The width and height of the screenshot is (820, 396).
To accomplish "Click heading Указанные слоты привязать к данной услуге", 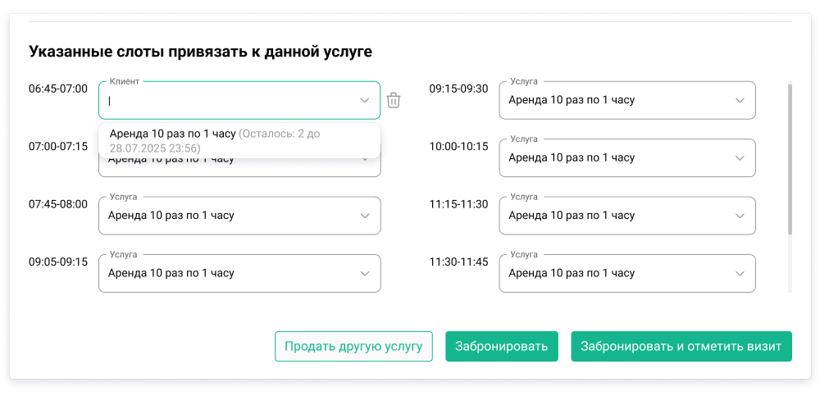I will (200, 52).
